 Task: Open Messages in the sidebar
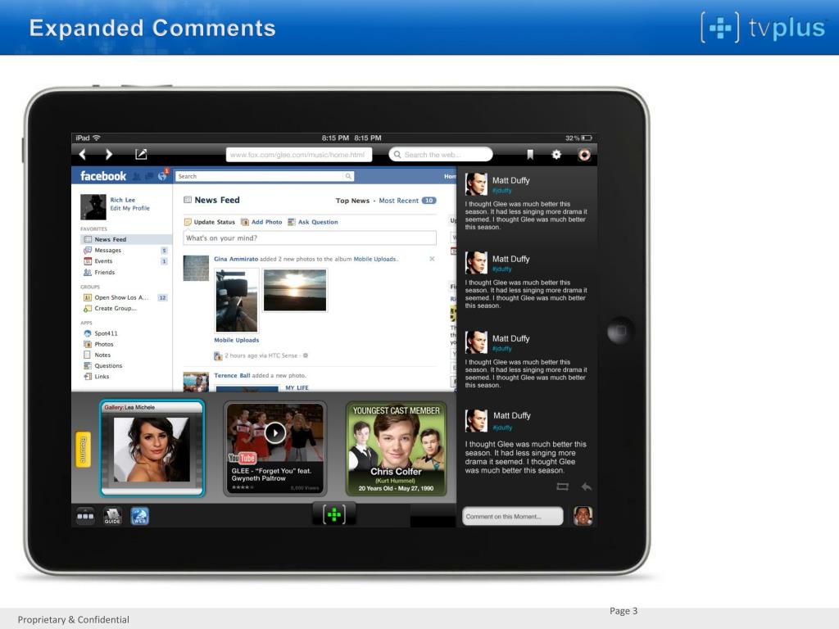coord(107,251)
